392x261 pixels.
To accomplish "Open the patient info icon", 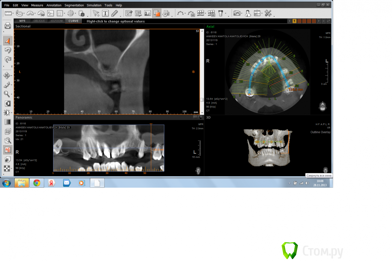I will pyautogui.click(x=248, y=13).
